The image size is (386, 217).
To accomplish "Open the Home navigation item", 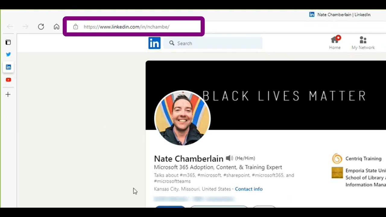I will pyautogui.click(x=335, y=43).
